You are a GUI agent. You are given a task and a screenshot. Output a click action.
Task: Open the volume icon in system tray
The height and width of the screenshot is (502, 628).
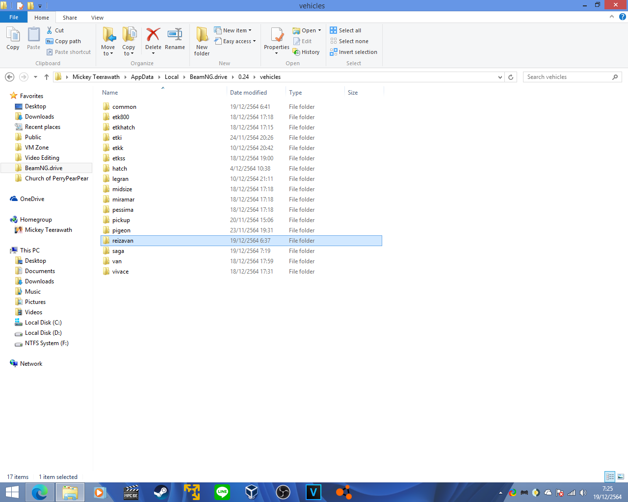[x=583, y=493]
